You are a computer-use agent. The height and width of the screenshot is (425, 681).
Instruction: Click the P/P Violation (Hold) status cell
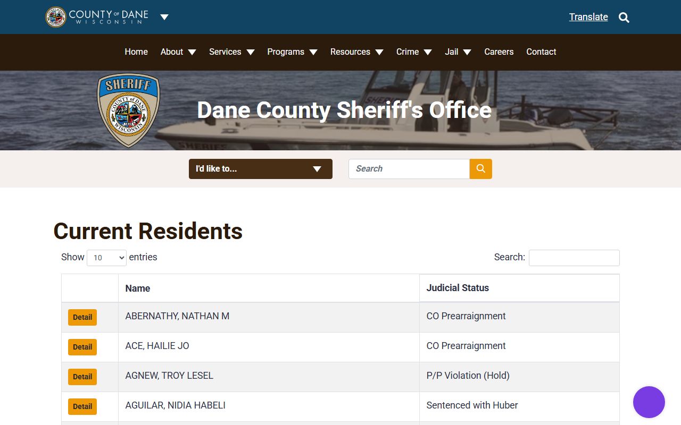point(519,377)
